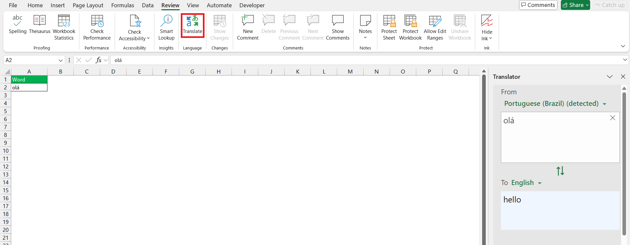Switch to the Insert tab
630x245 pixels.
click(58, 5)
